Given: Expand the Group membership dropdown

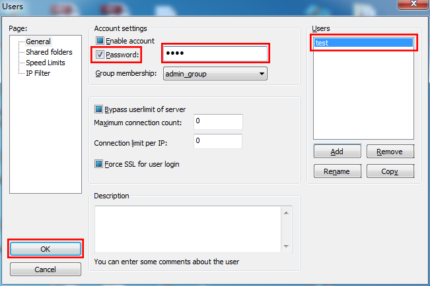Looking at the screenshot, I should pyautogui.click(x=215, y=74).
